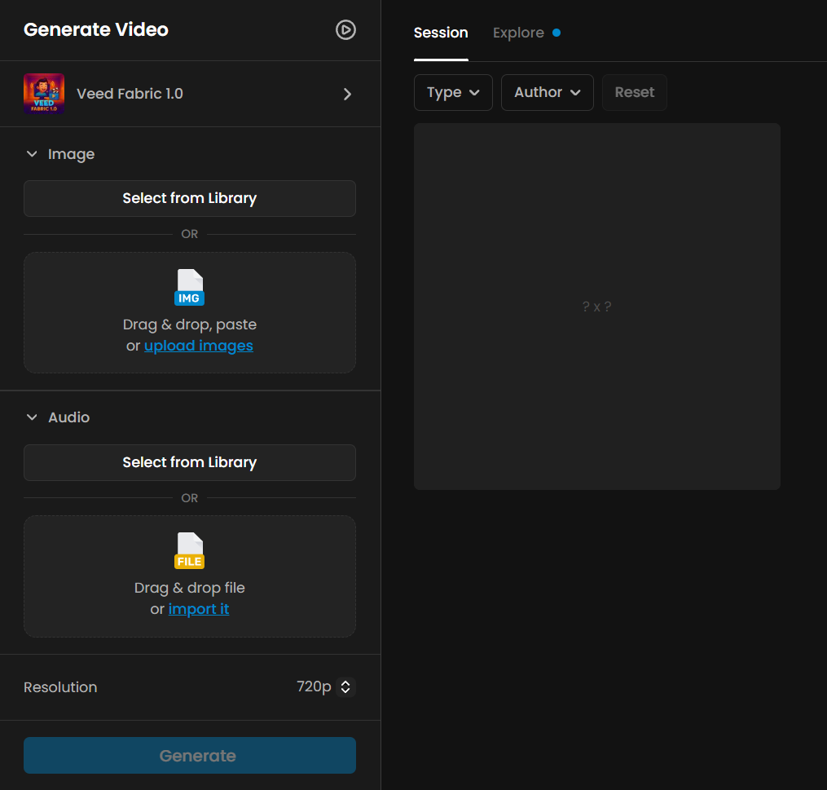
Task: Click the Reset filters button
Action: (634, 92)
